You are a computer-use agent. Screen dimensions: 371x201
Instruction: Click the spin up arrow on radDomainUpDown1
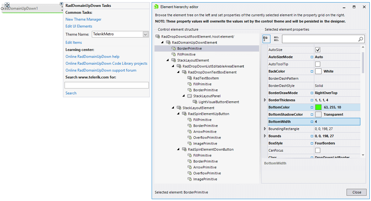point(62,7)
